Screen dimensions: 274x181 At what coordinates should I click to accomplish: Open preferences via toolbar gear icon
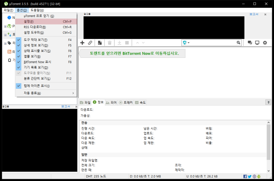(x=265, y=43)
